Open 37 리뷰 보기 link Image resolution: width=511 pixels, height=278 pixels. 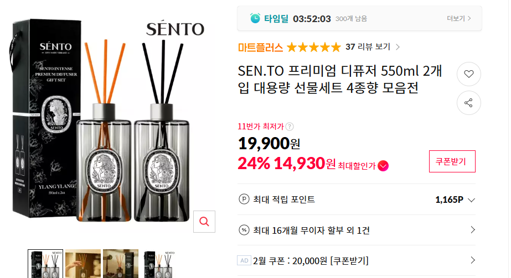[373, 47]
